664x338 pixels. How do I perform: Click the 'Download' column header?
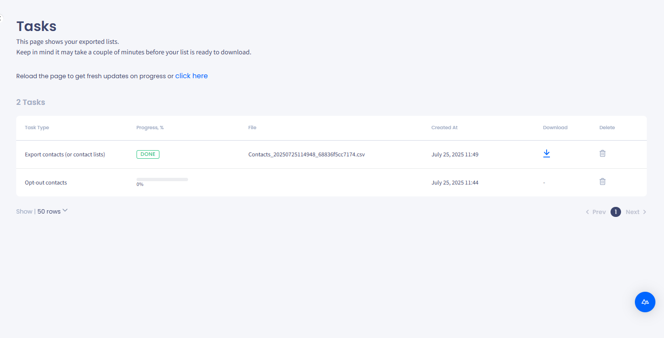(x=555, y=128)
